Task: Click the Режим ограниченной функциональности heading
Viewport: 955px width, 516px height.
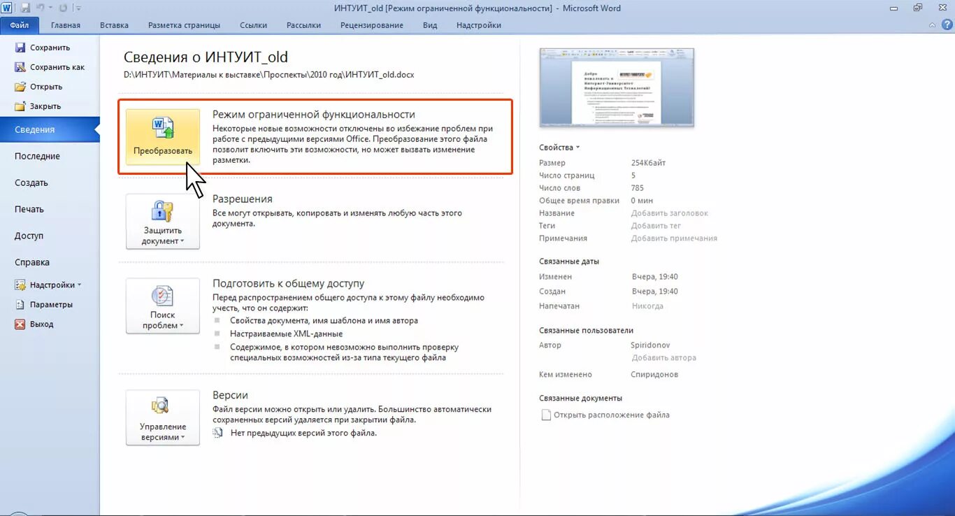Action: [314, 114]
